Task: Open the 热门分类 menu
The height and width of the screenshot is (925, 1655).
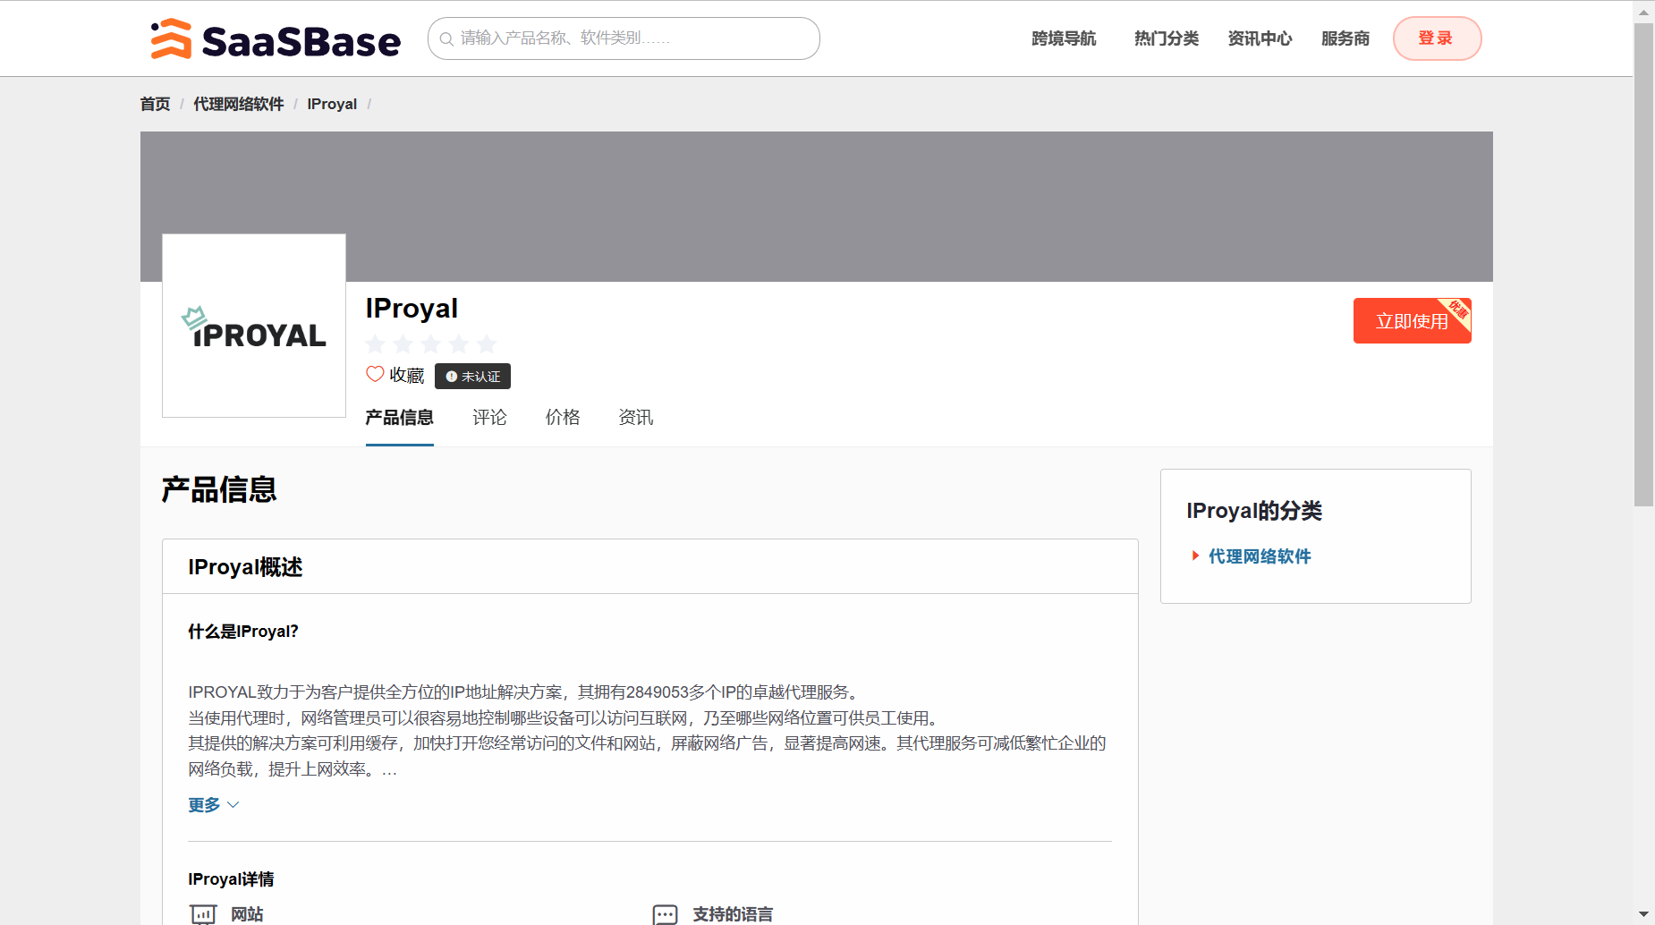Action: coord(1167,38)
